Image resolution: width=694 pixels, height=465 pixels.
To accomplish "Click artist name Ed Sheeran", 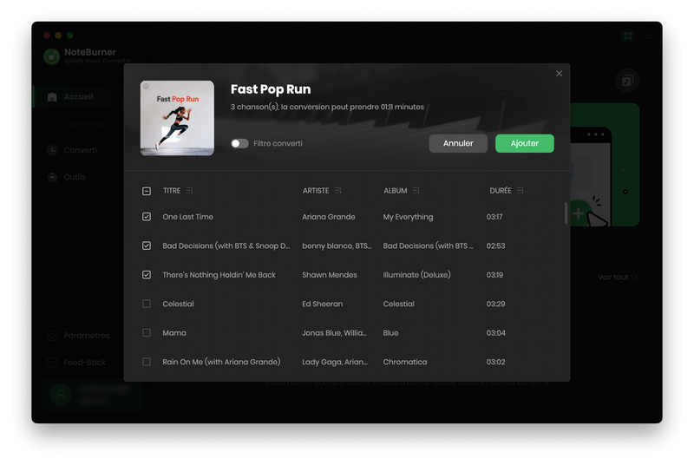I will pyautogui.click(x=322, y=304).
